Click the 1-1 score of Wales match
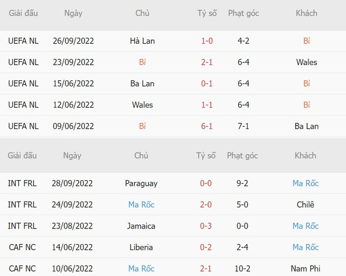The height and width of the screenshot is (276, 346). pyautogui.click(x=207, y=105)
